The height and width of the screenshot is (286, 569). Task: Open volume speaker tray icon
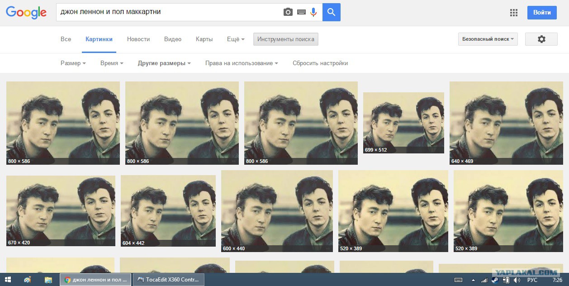(516, 280)
